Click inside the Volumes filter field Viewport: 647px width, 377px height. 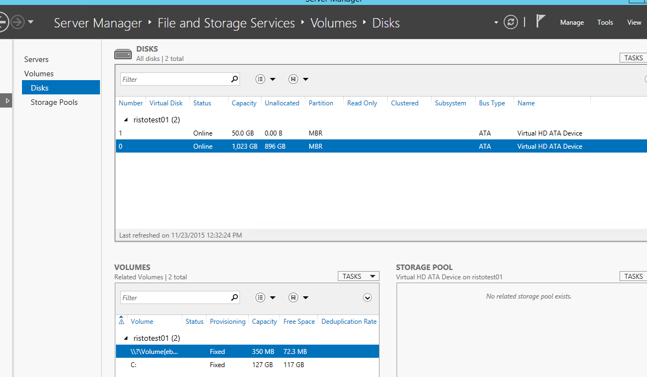[x=176, y=297]
